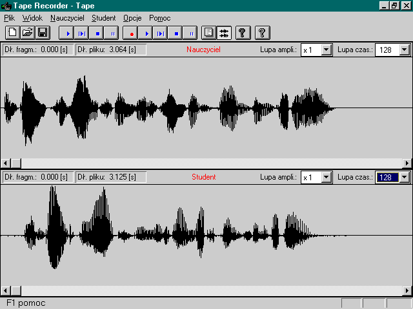Play the teacher recording (first play button)
Viewport: 413px width, 309px height.
tap(66, 33)
